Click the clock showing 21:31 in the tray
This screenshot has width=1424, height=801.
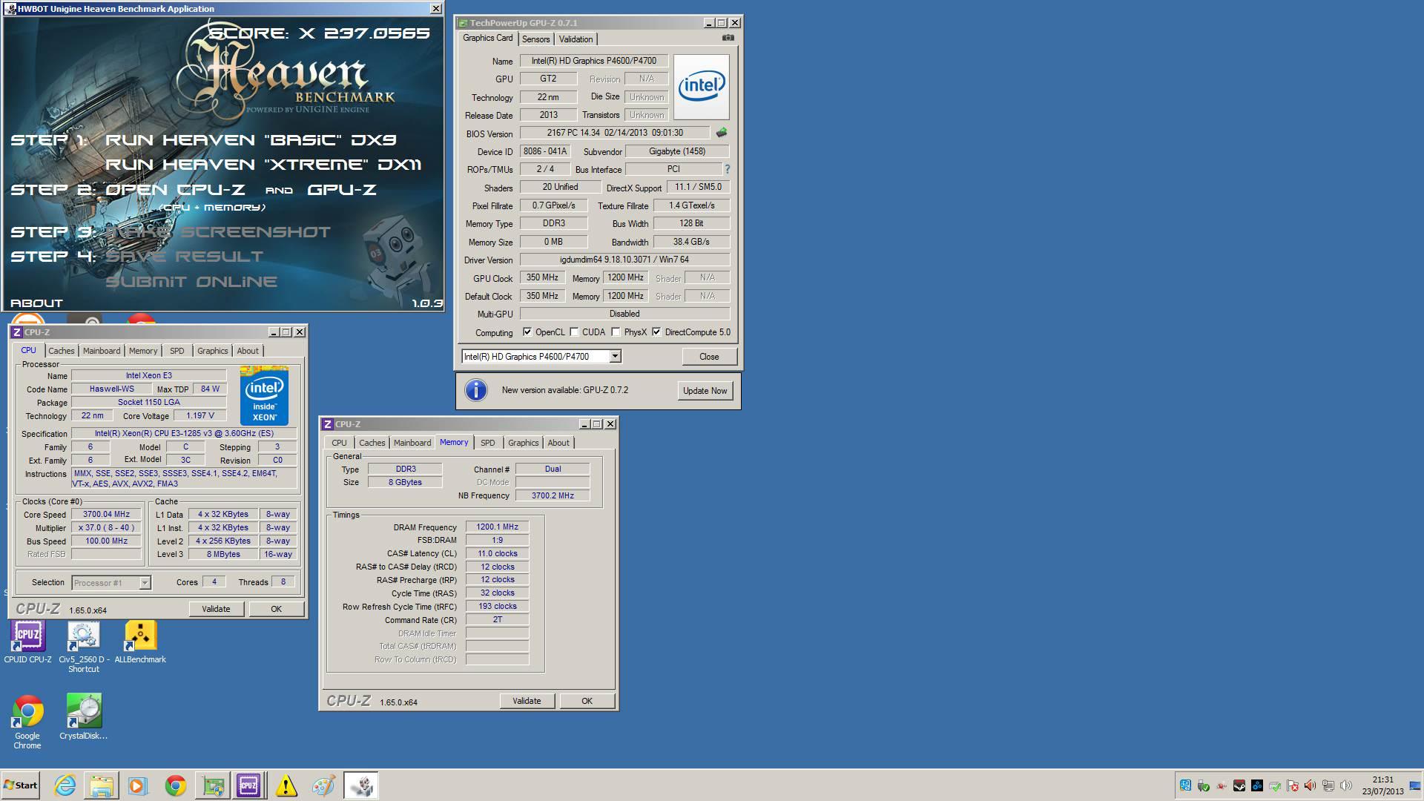[1382, 779]
